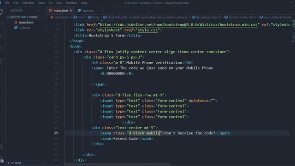Click the editor horizontal scrollbar
The image size is (295, 166).
118,165
